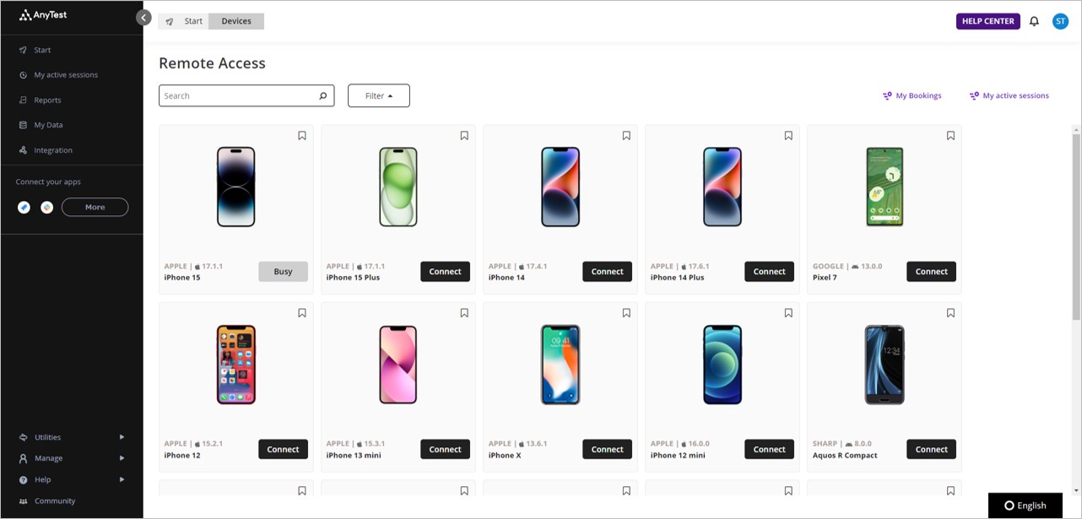Open the Filter dropdown
The image size is (1082, 519).
379,96
